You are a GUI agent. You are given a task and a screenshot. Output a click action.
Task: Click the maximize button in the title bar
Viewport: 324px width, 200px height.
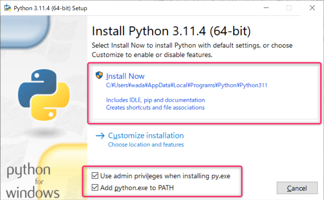289,8
